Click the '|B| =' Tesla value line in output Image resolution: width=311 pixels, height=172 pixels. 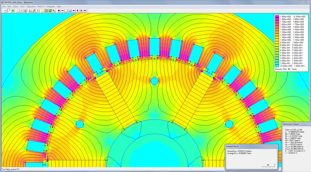(293, 134)
